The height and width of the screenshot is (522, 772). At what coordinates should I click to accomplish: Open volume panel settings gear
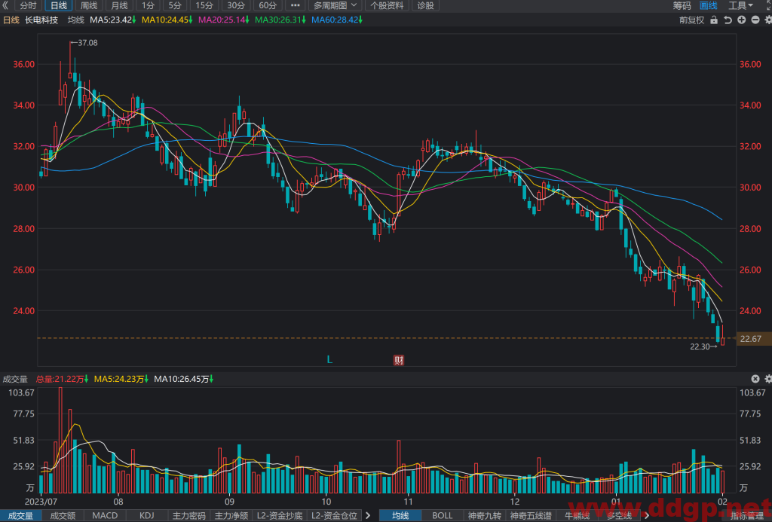(x=767, y=379)
